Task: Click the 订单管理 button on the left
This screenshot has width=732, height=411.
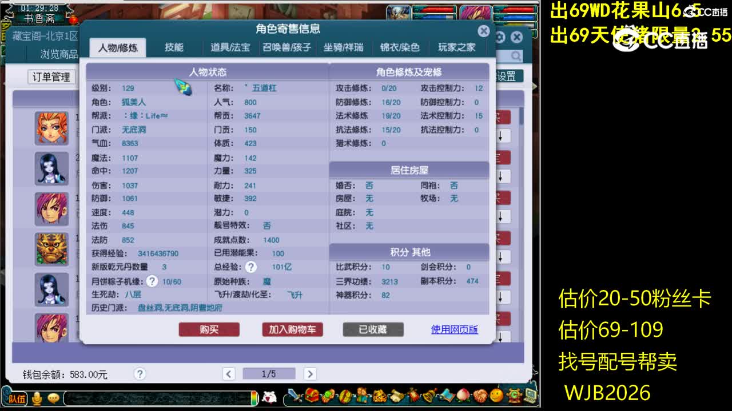Action: coord(50,77)
